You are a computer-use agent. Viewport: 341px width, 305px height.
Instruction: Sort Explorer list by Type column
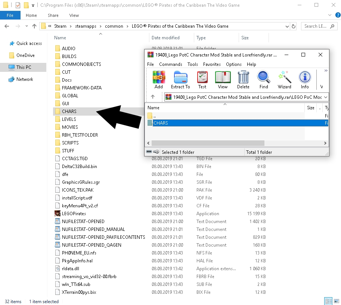coord(201,38)
